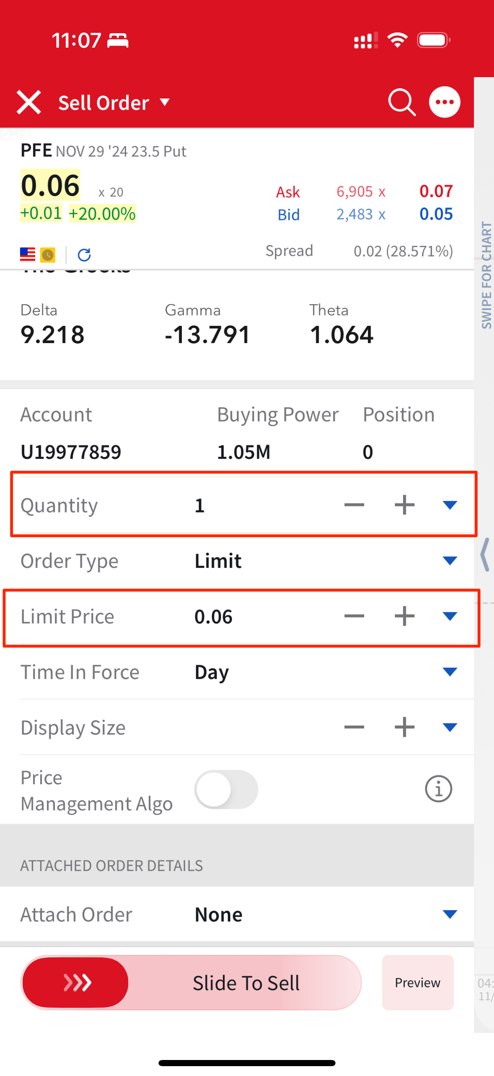Tap the search magnifier icon
The image size is (494, 1076).
401,102
